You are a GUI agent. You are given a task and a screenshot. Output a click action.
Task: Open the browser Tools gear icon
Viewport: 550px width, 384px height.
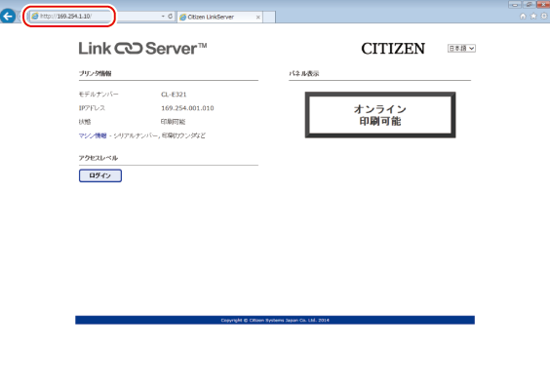click(x=544, y=17)
